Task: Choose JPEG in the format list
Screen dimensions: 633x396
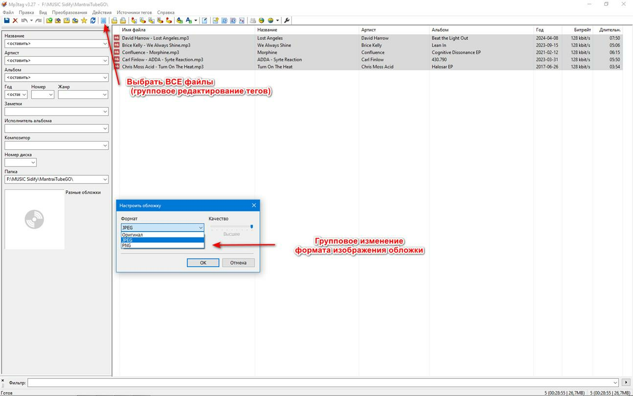Action: [x=162, y=240]
